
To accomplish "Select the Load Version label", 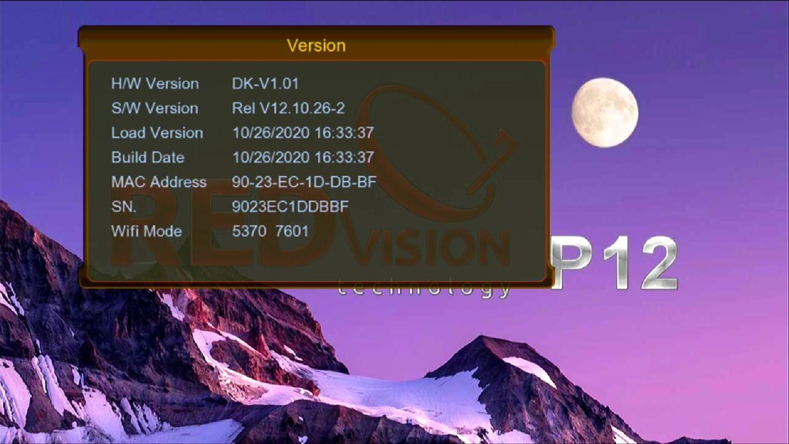I will 157,133.
